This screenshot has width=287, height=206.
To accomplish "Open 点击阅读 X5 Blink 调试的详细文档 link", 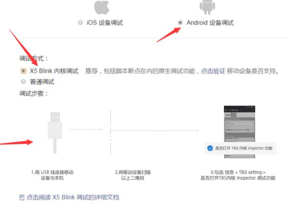I will (73, 197).
